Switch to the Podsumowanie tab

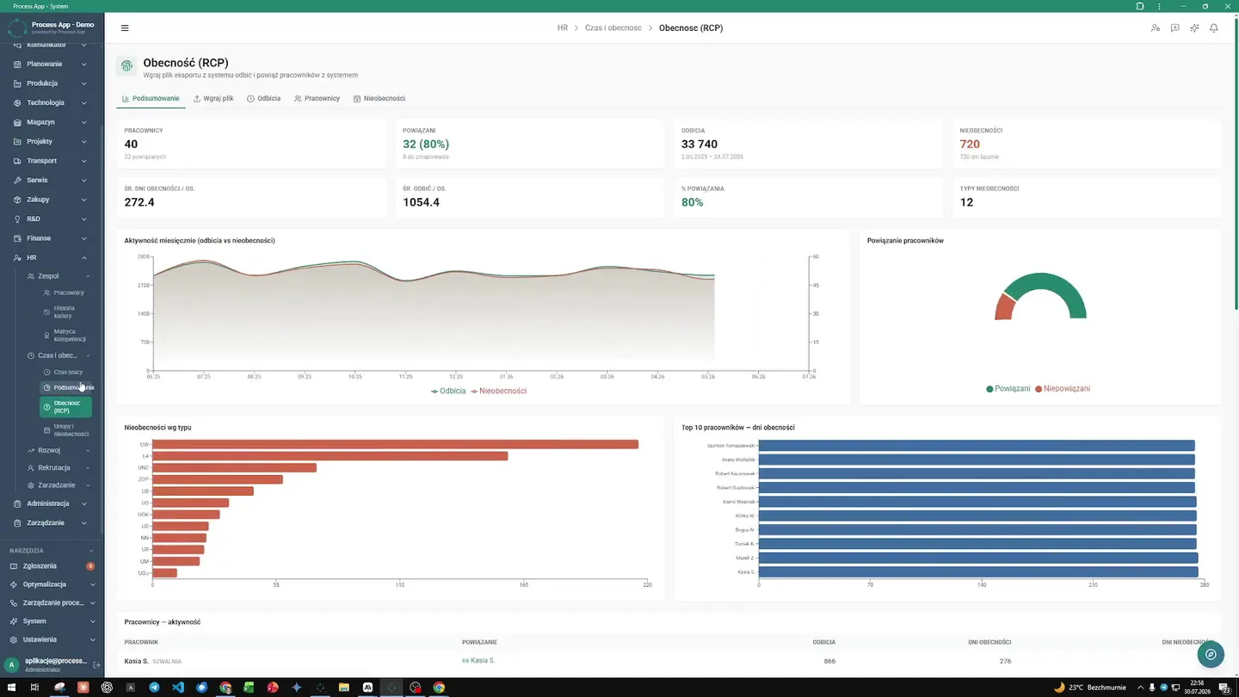[x=151, y=99]
